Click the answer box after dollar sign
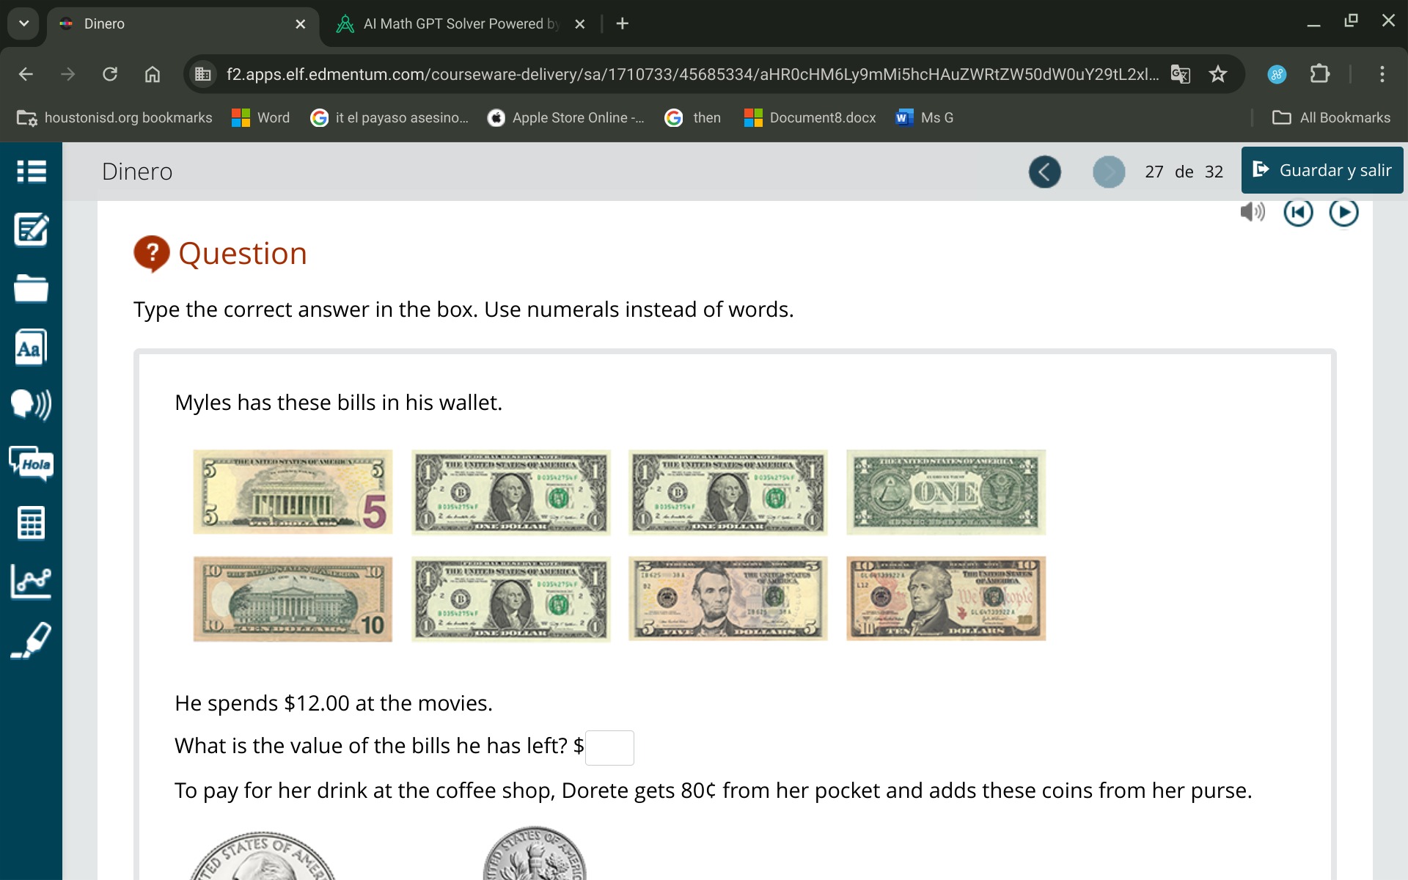Screen dimensions: 1408x880 pos(609,747)
